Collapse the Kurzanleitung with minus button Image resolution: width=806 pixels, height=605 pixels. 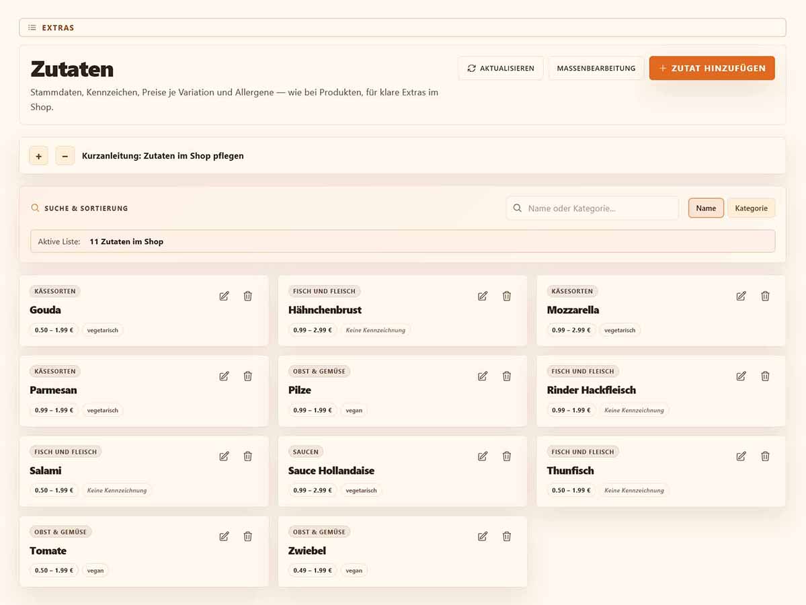[x=65, y=156]
